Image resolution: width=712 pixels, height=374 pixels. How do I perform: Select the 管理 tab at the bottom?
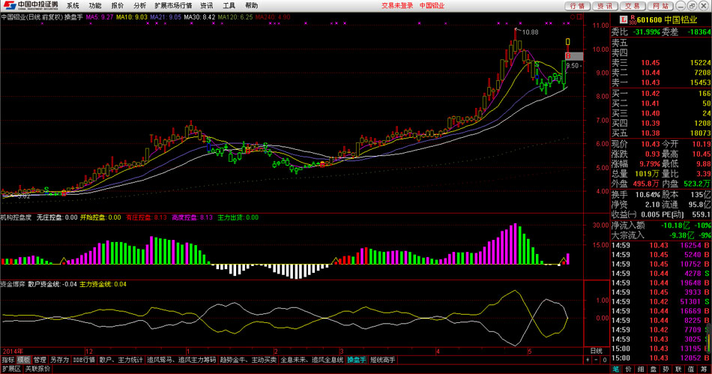coord(40,360)
